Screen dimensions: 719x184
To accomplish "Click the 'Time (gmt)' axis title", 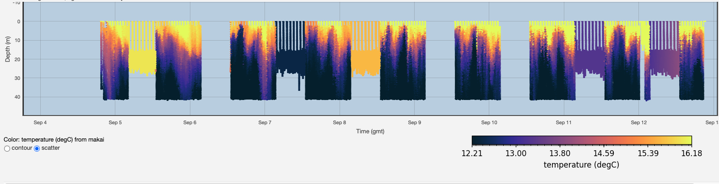I will pos(370,131).
